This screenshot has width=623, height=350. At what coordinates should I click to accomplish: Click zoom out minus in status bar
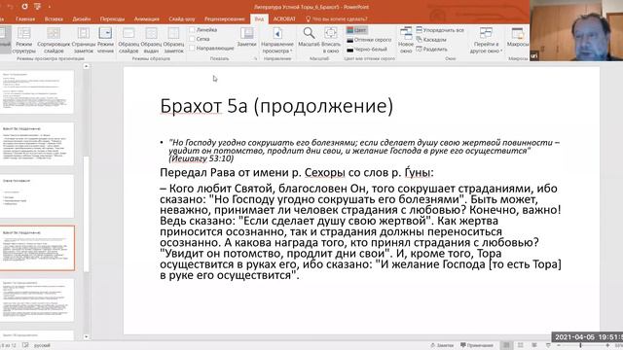click(559, 346)
